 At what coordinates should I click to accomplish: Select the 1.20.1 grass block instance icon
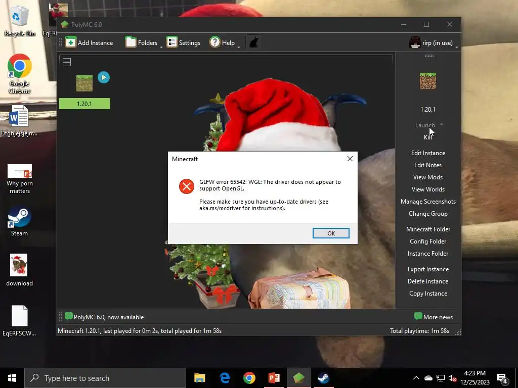(84, 83)
